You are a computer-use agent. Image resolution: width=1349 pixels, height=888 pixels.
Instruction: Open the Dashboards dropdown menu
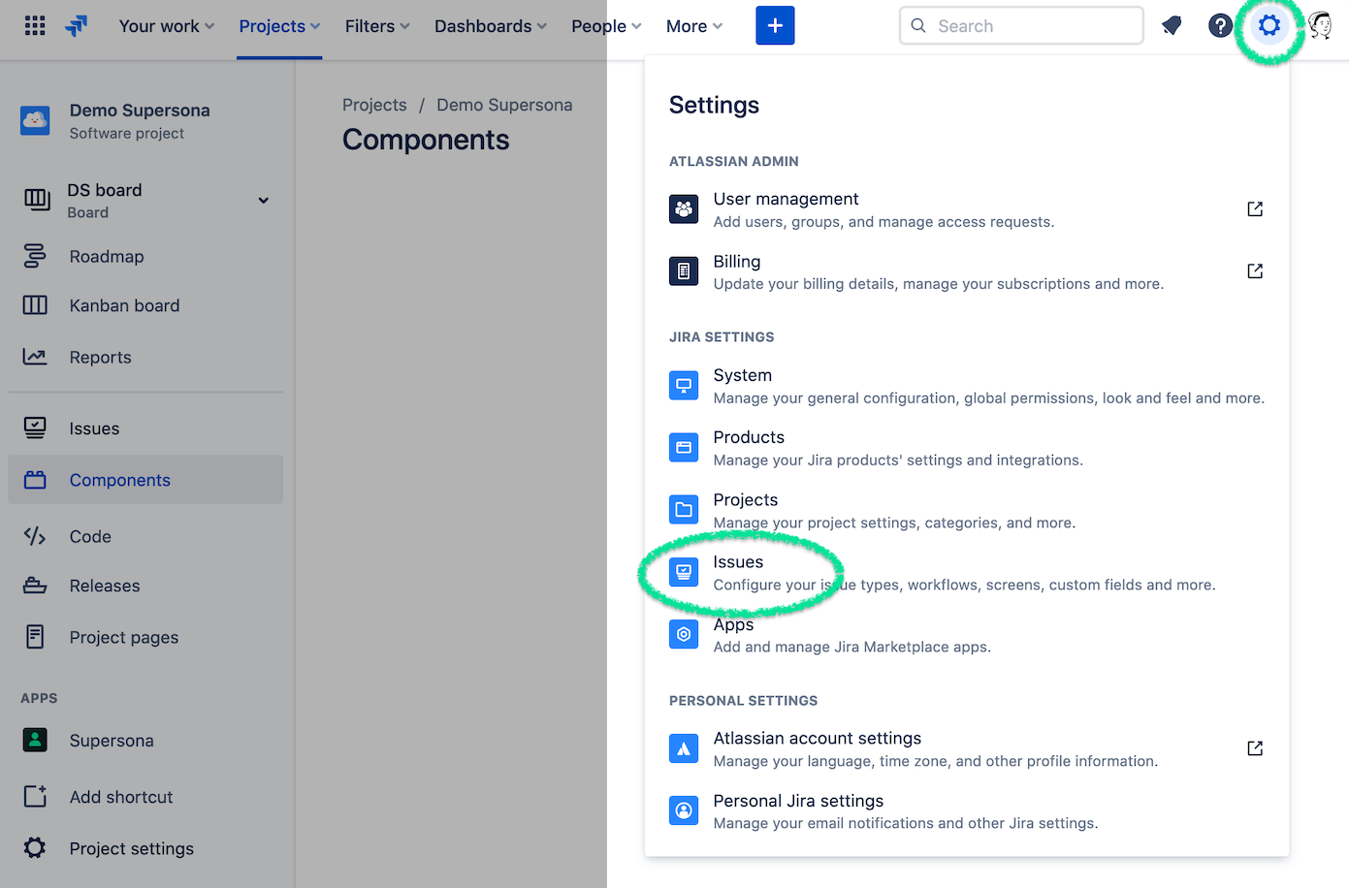(x=490, y=26)
